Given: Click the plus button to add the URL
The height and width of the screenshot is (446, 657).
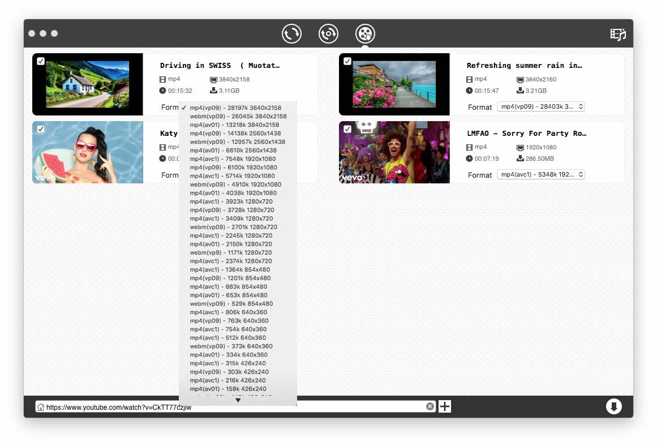Looking at the screenshot, I should pos(445,406).
